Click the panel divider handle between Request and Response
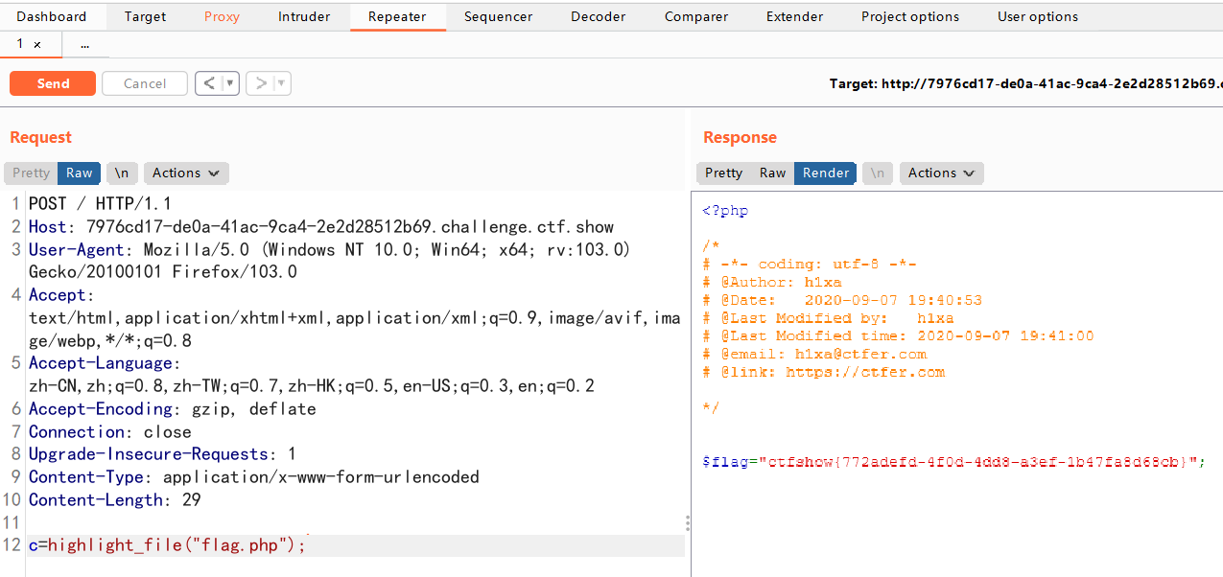The width and height of the screenshot is (1223, 577). pos(688,522)
